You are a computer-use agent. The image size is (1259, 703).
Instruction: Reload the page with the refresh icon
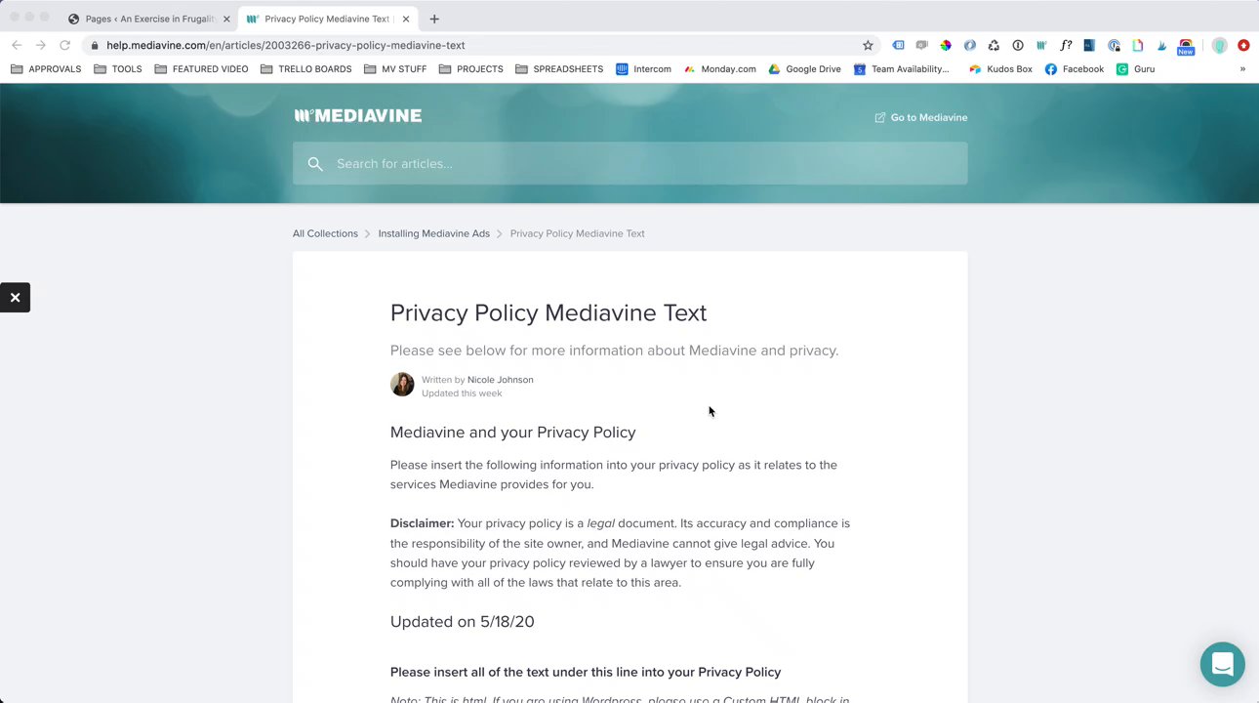pos(64,45)
